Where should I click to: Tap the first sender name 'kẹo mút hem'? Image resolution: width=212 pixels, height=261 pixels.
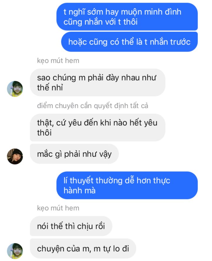click(x=58, y=61)
